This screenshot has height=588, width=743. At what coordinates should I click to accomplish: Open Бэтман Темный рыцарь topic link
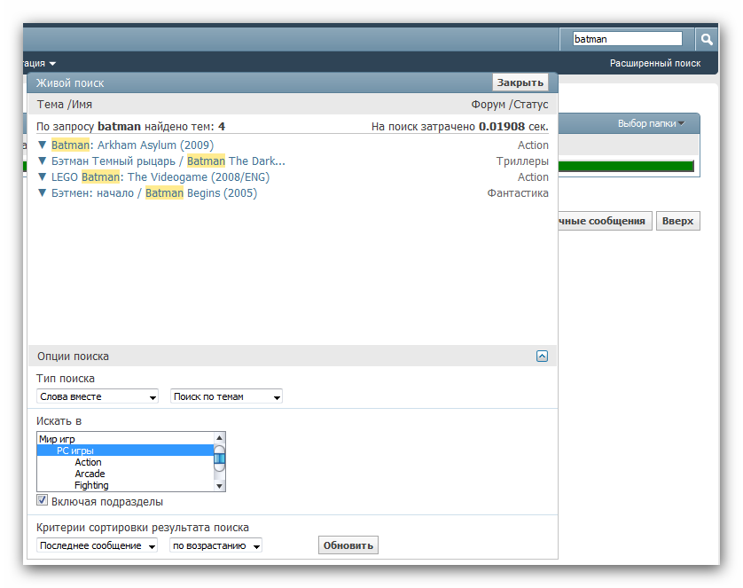168,161
